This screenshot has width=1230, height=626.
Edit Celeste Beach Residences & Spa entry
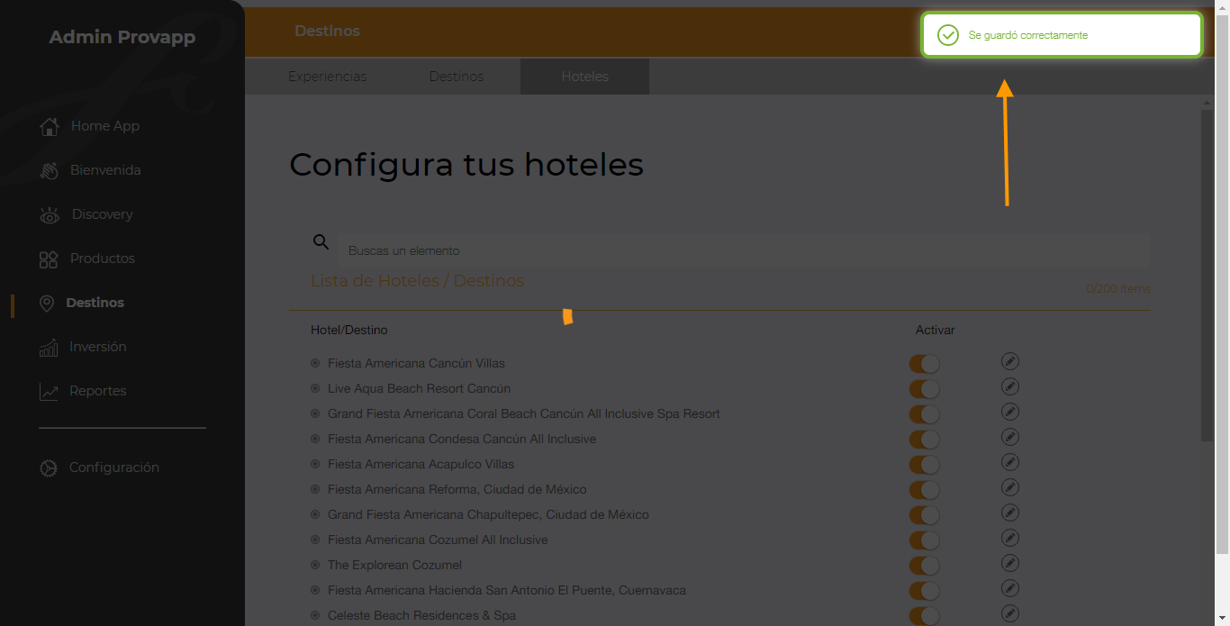(1010, 613)
